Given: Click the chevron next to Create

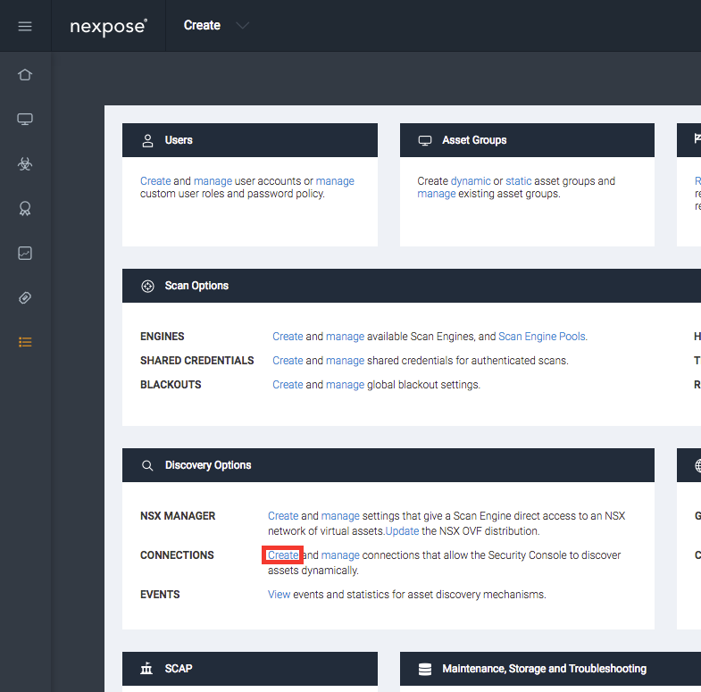Looking at the screenshot, I should pos(242,26).
